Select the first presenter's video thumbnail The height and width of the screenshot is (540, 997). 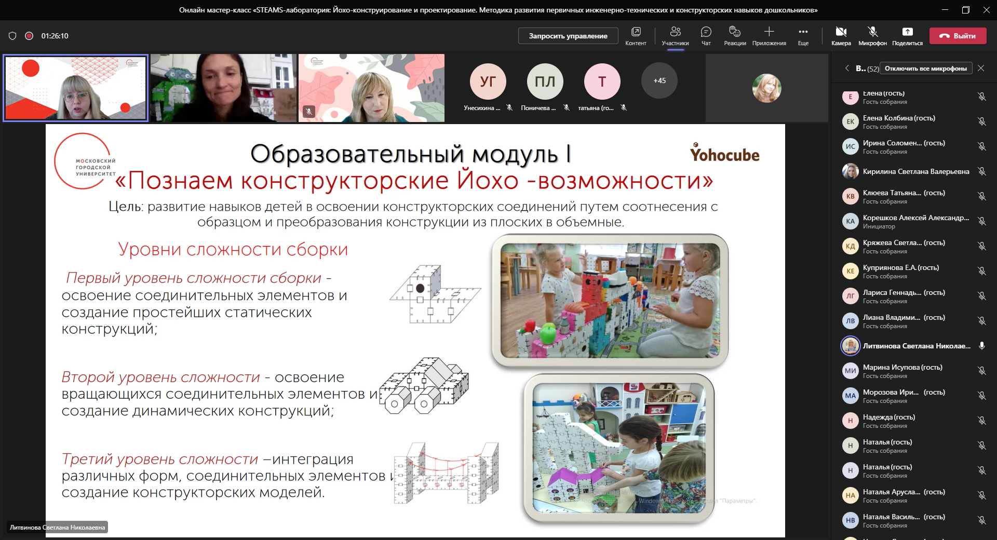[x=75, y=88]
